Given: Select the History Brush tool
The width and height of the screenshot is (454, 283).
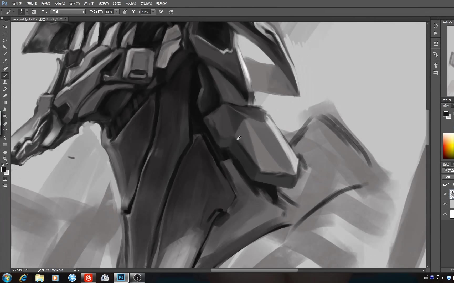Looking at the screenshot, I should pos(5,89).
